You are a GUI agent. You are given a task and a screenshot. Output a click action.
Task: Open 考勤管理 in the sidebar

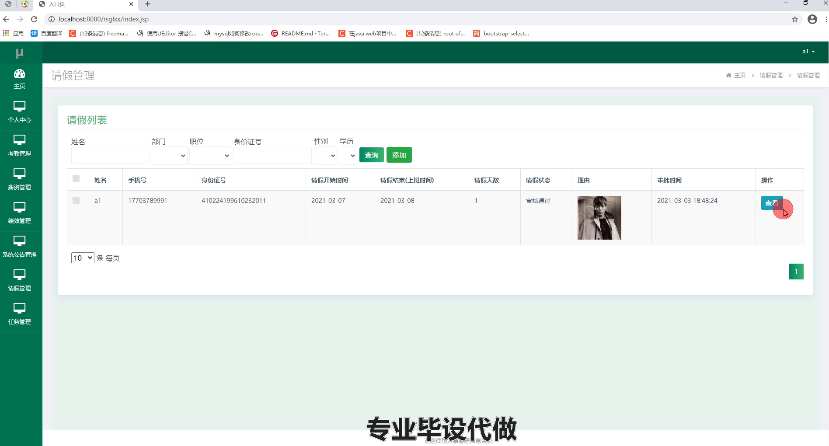pos(19,146)
